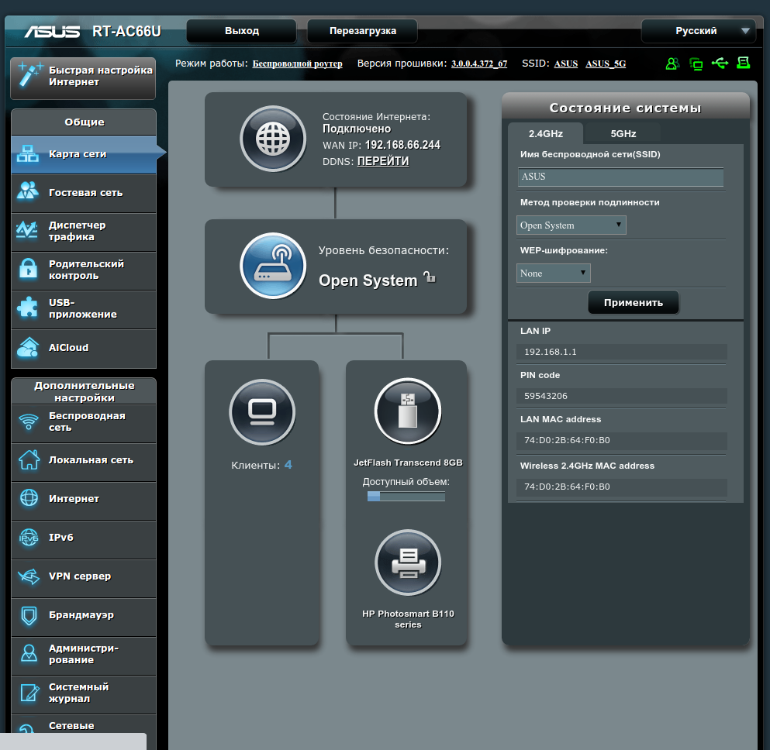Click the Перезагрузка (reboot) button
Image resolution: width=770 pixels, height=750 pixels.
coord(362,31)
